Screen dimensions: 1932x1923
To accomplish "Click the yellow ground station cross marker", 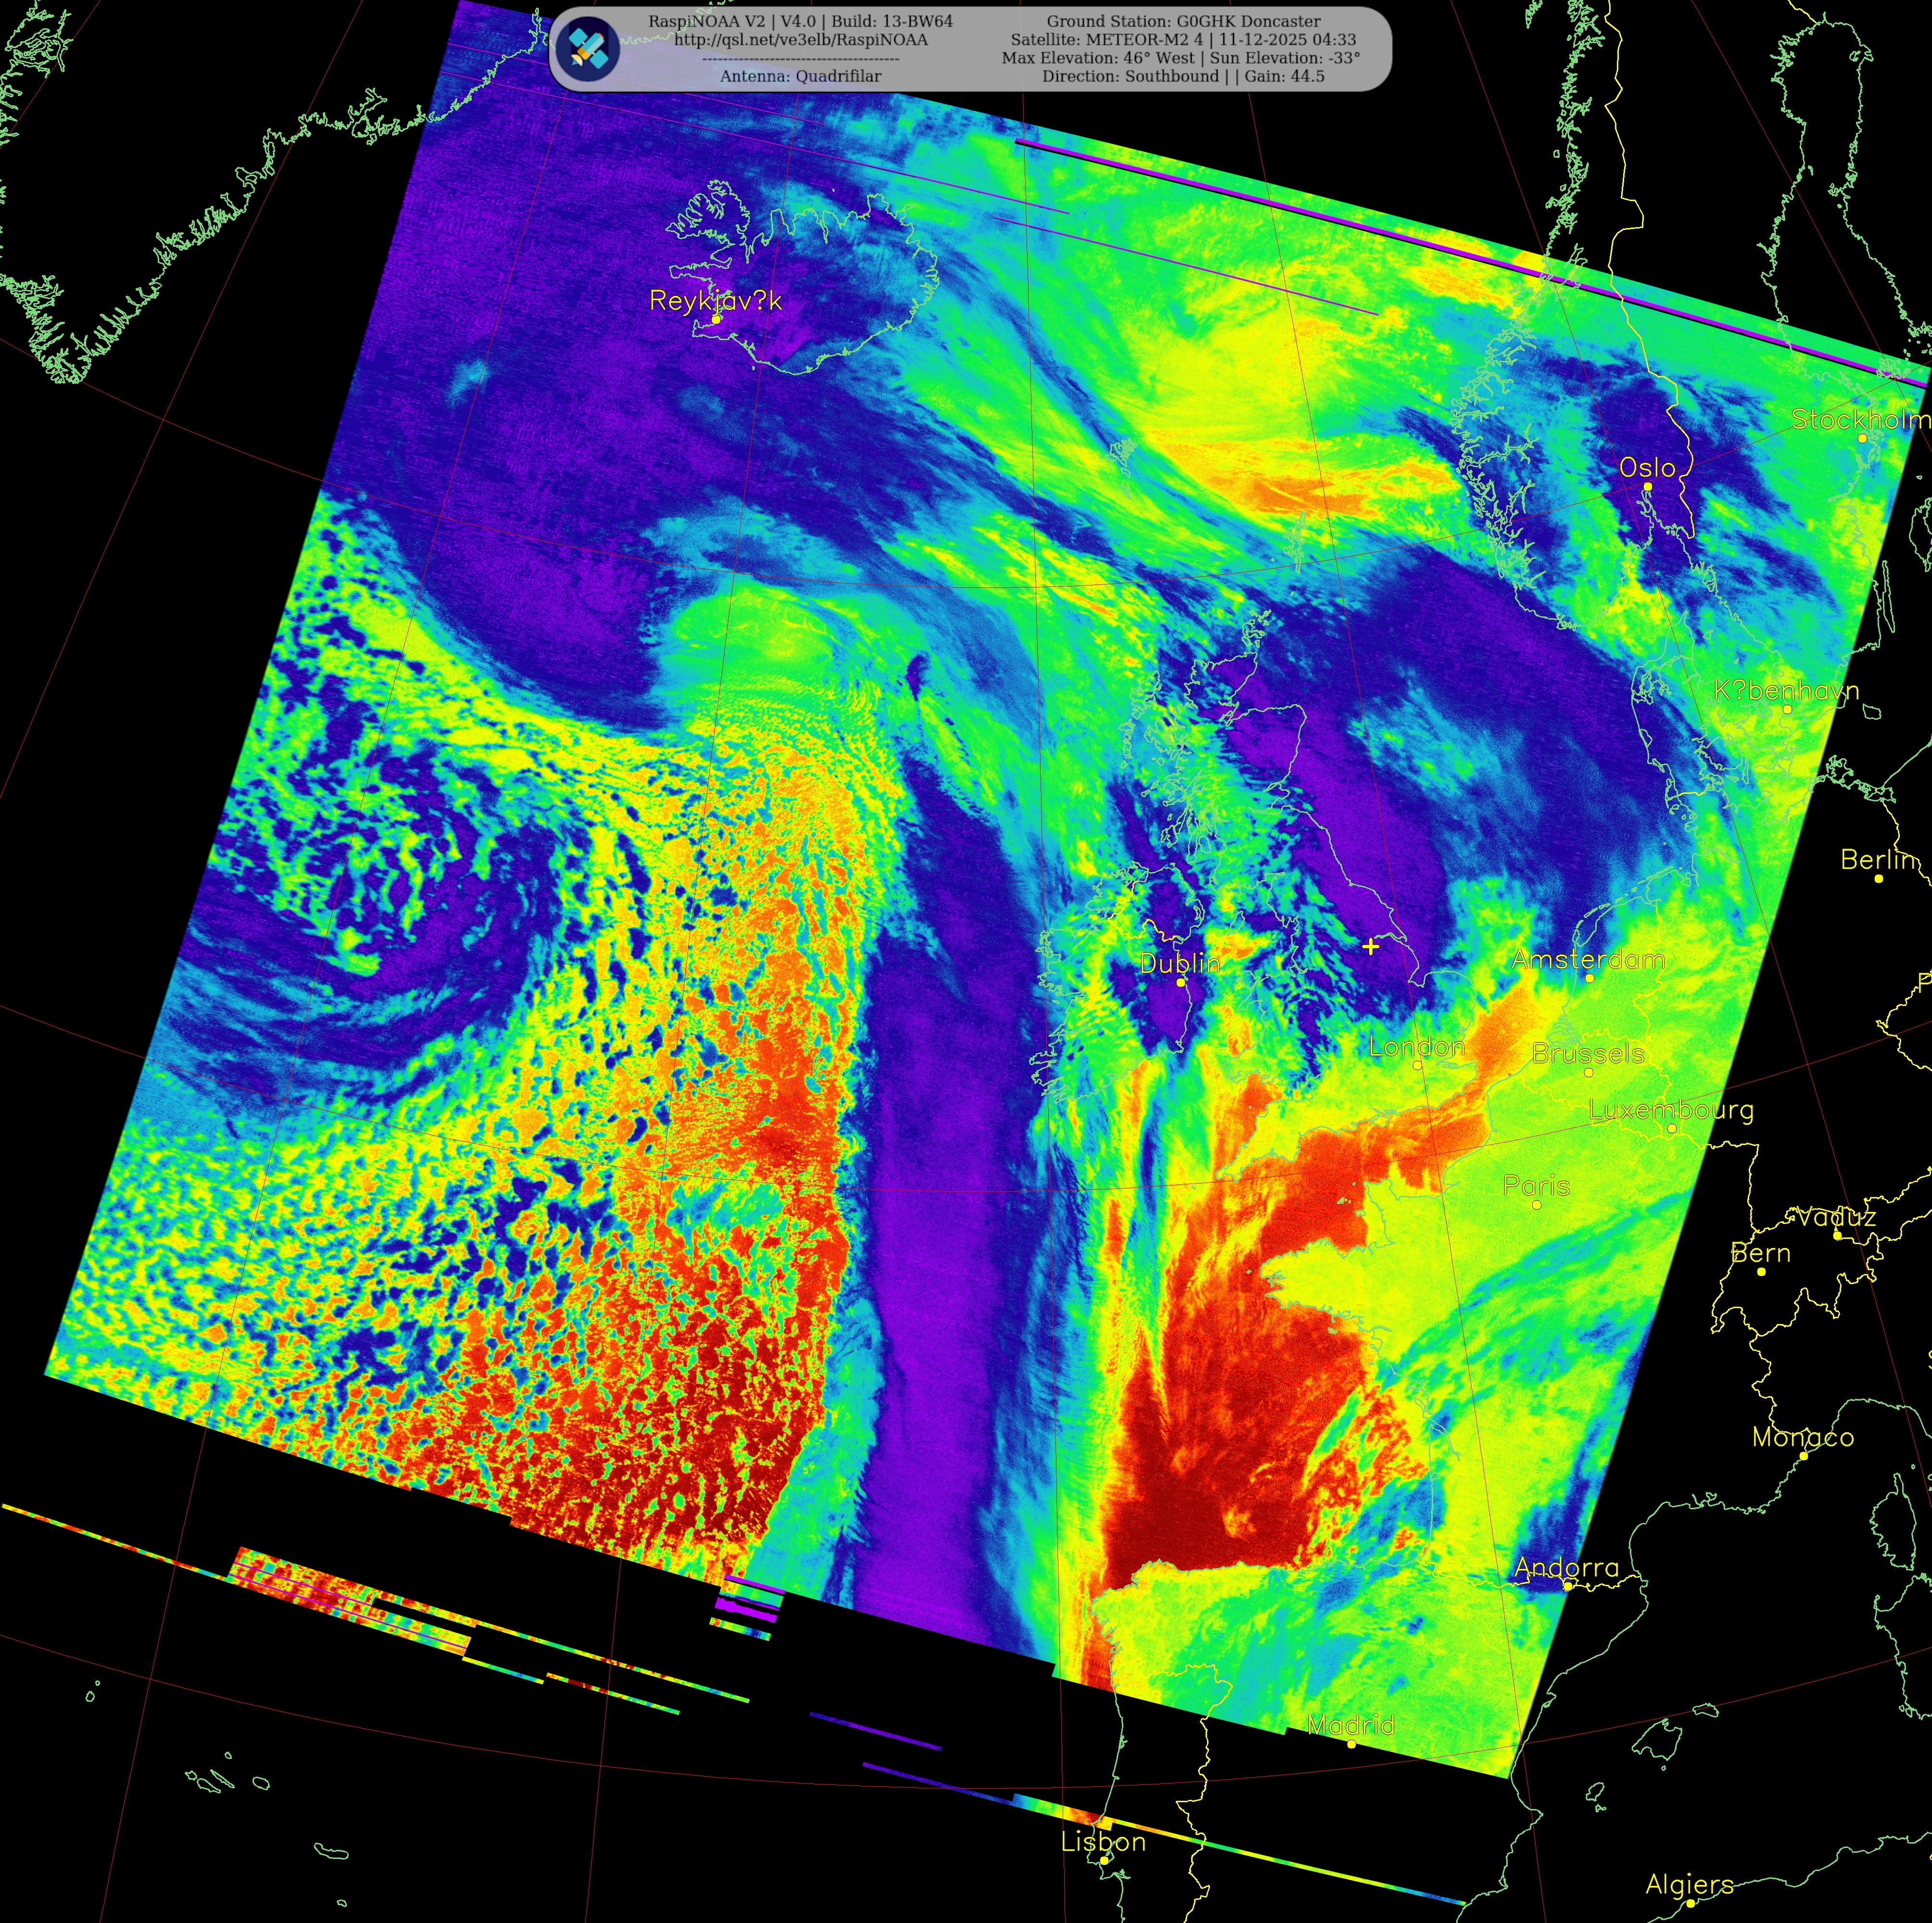I will point(1370,946).
